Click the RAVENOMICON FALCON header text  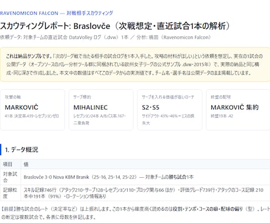click(x=56, y=13)
